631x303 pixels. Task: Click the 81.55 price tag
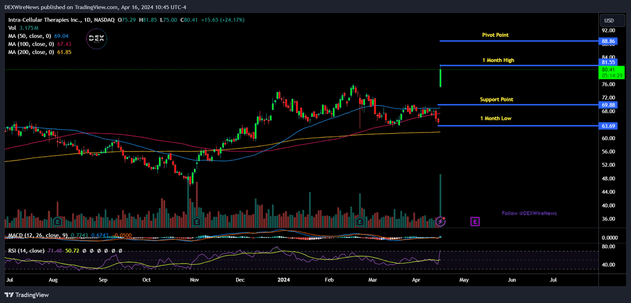point(609,62)
